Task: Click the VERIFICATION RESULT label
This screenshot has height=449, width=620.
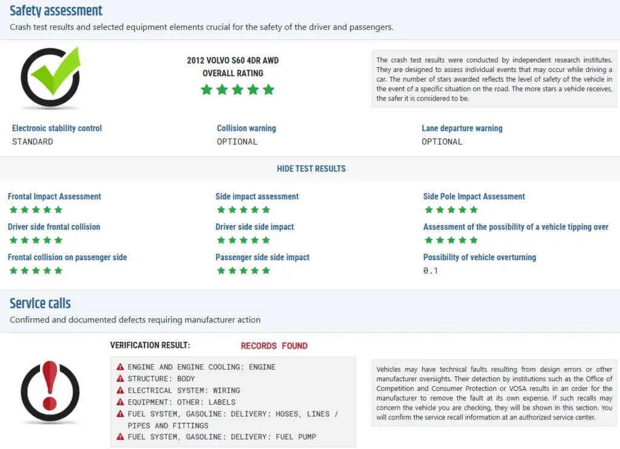Action: coord(150,346)
